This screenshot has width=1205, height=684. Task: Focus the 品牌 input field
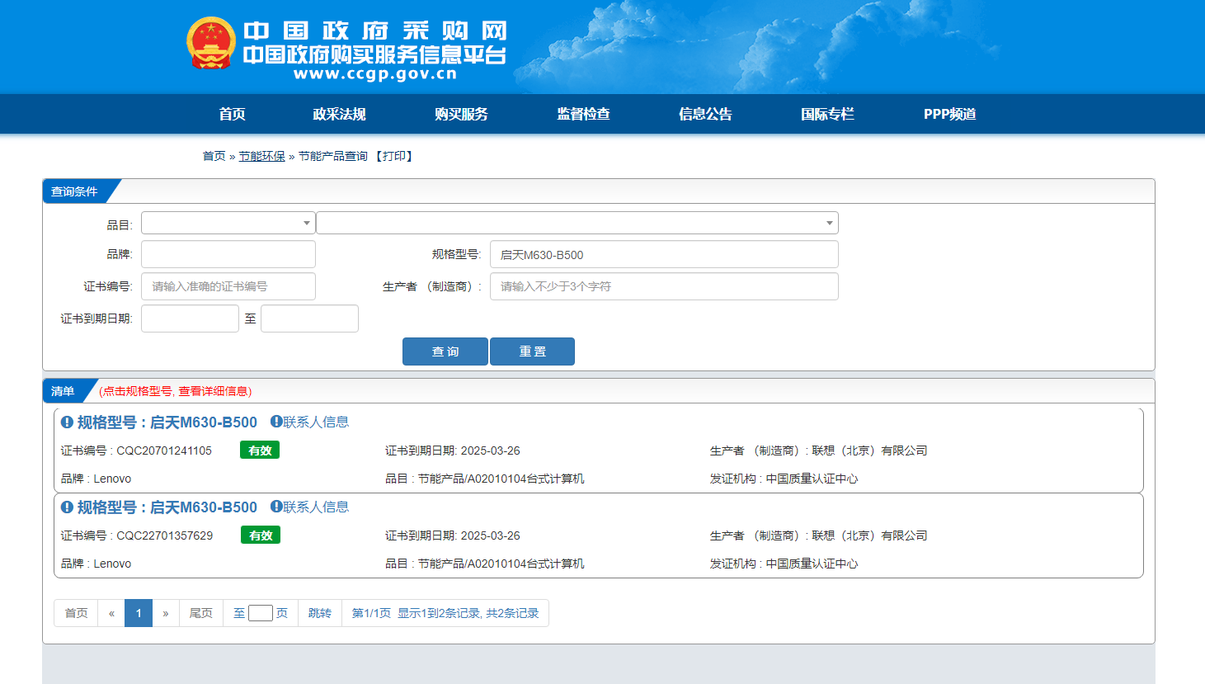[x=228, y=254]
